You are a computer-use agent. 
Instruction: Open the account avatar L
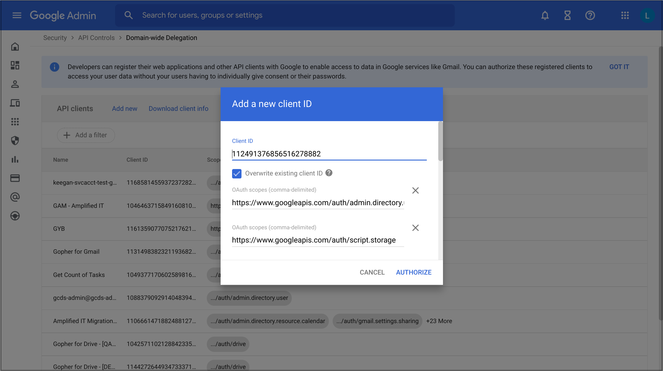click(x=647, y=16)
